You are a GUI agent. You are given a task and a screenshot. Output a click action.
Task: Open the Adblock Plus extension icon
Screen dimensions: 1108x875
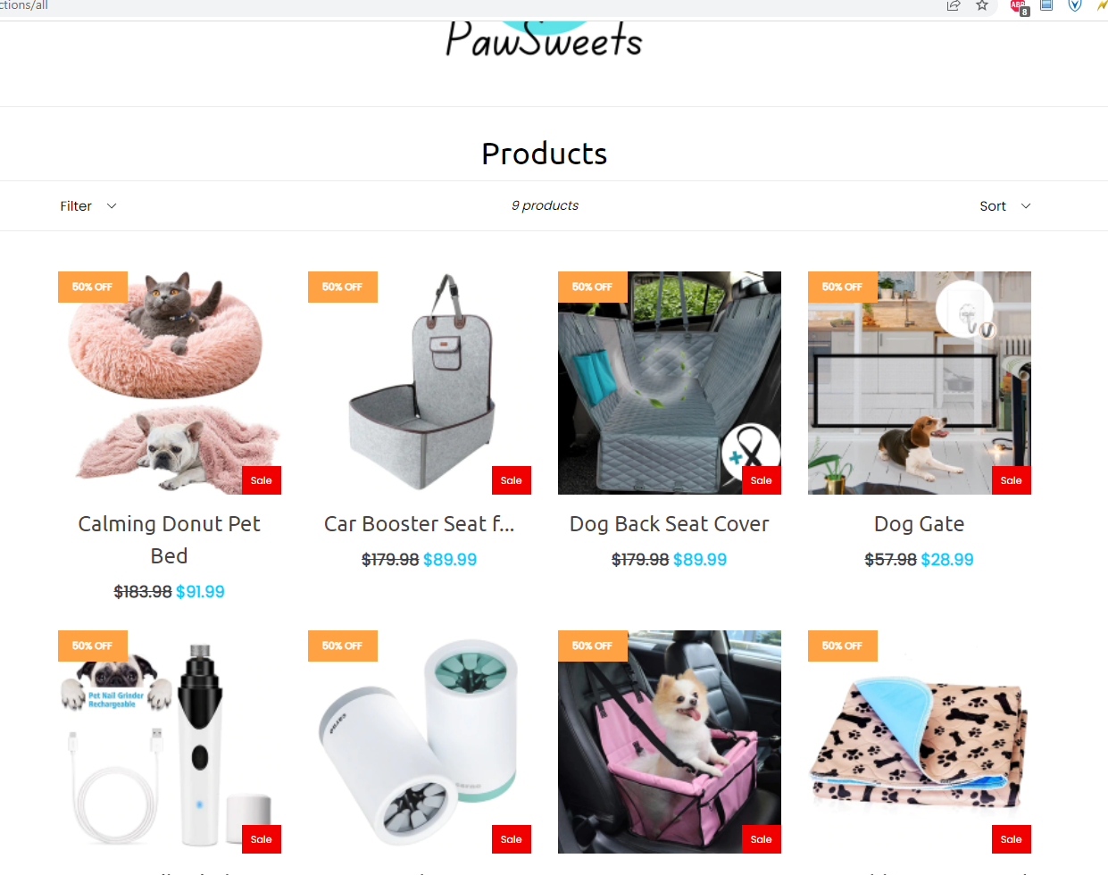pyautogui.click(x=1019, y=7)
